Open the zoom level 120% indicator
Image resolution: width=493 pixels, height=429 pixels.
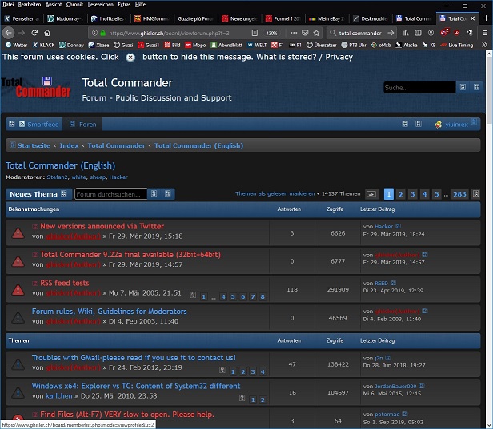point(271,33)
